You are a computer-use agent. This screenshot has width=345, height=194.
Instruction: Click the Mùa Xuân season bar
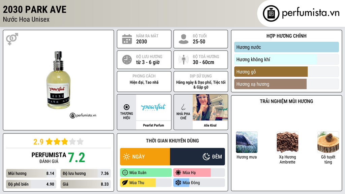(146, 173)
